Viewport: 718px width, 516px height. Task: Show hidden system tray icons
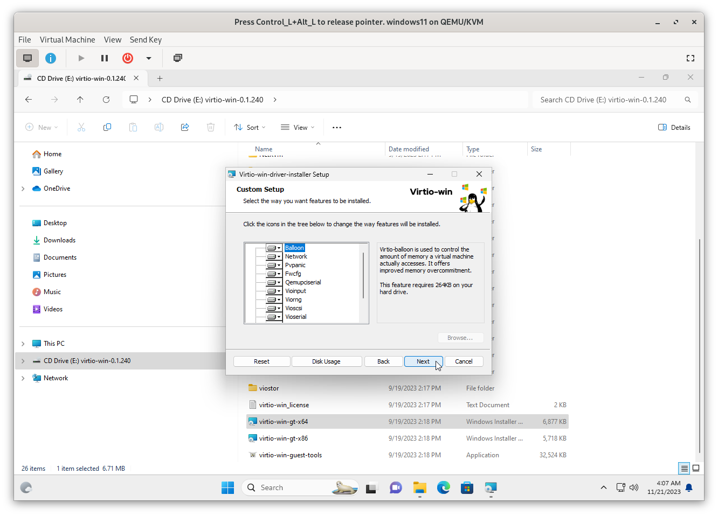point(604,488)
